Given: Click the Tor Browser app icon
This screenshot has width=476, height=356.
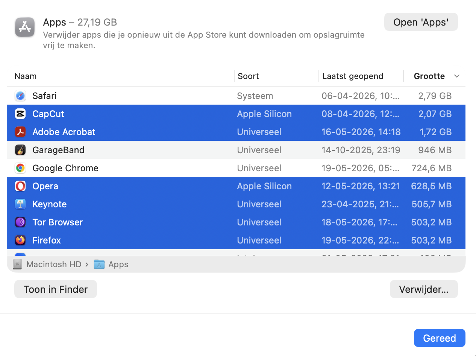Looking at the screenshot, I should point(20,222).
